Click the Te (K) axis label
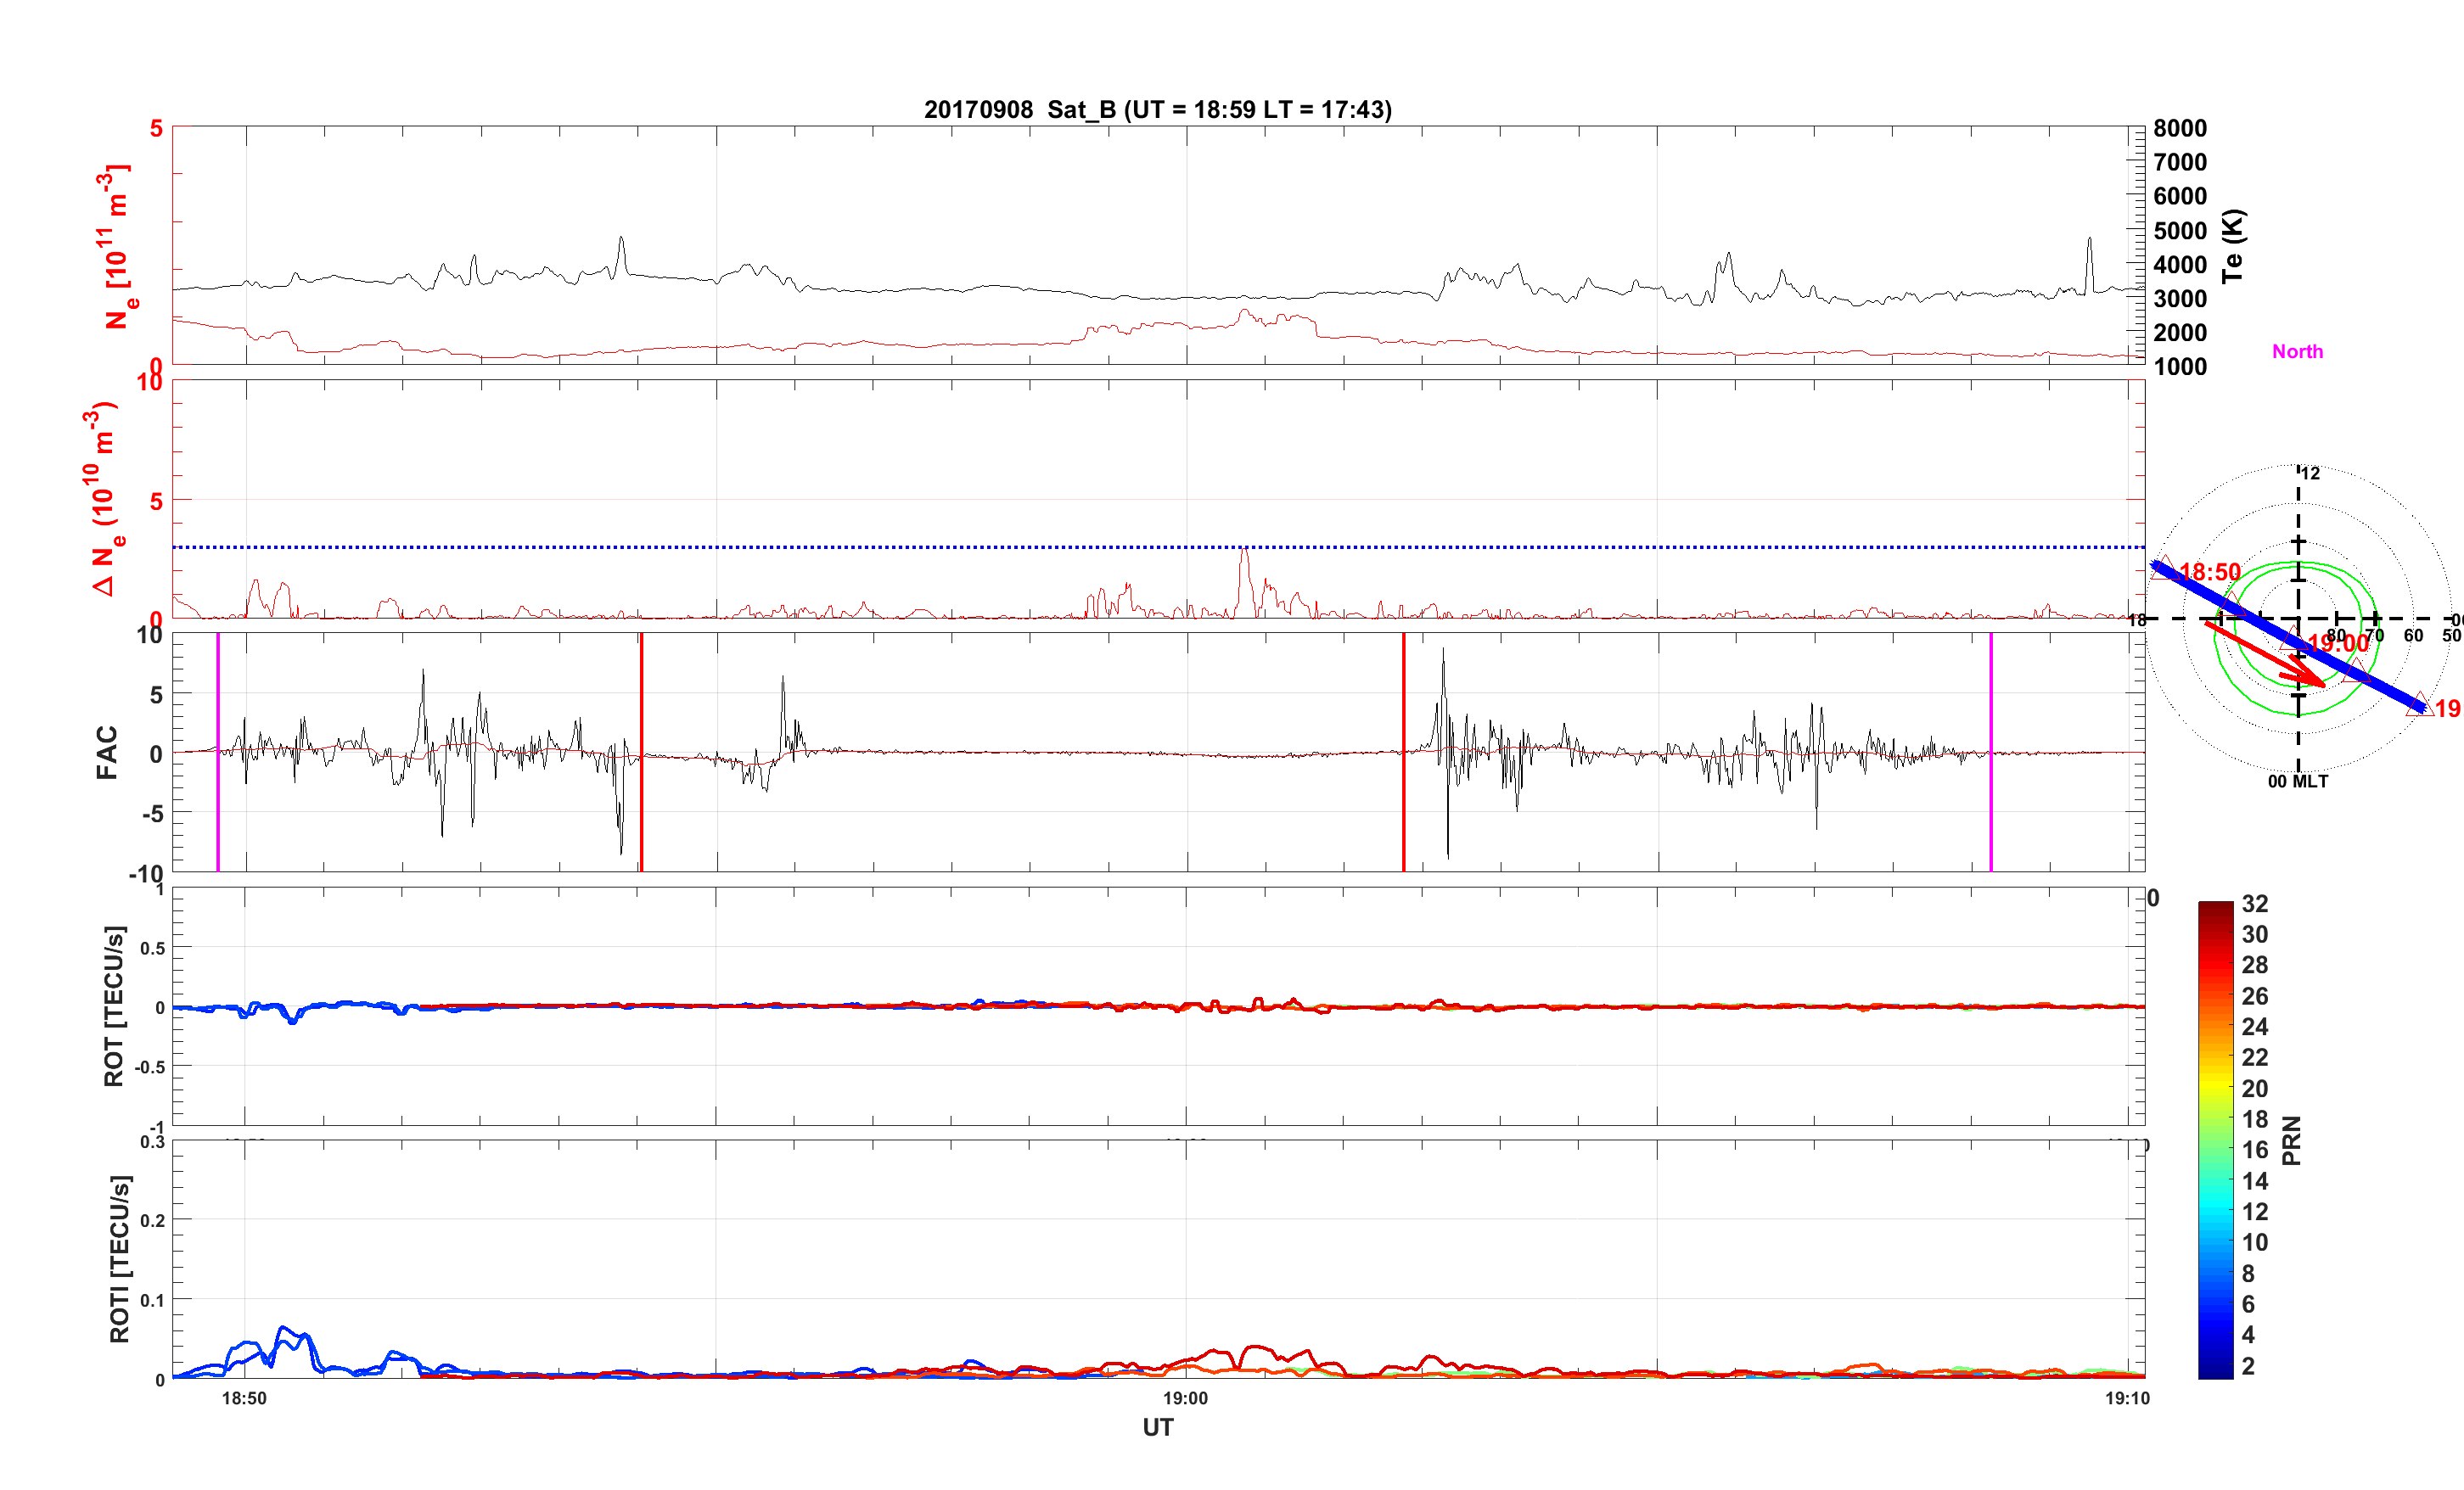Image resolution: width=2464 pixels, height=1490 pixels. [2233, 246]
